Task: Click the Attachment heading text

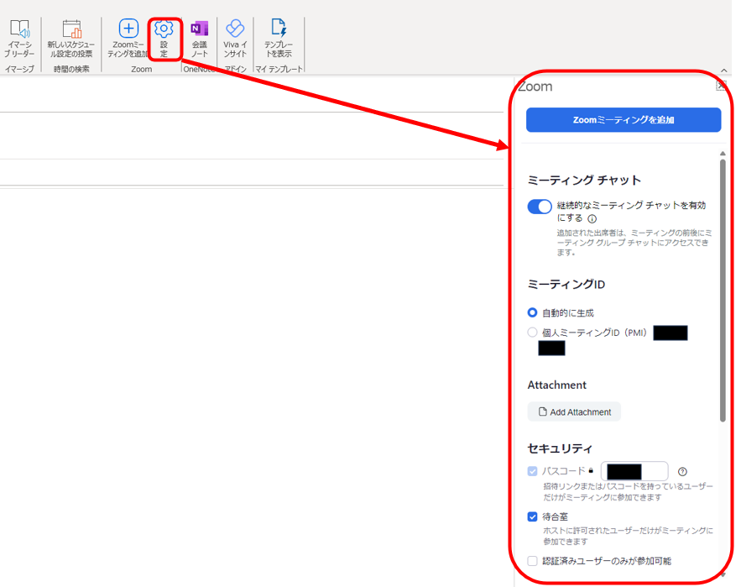Action: pyautogui.click(x=556, y=385)
